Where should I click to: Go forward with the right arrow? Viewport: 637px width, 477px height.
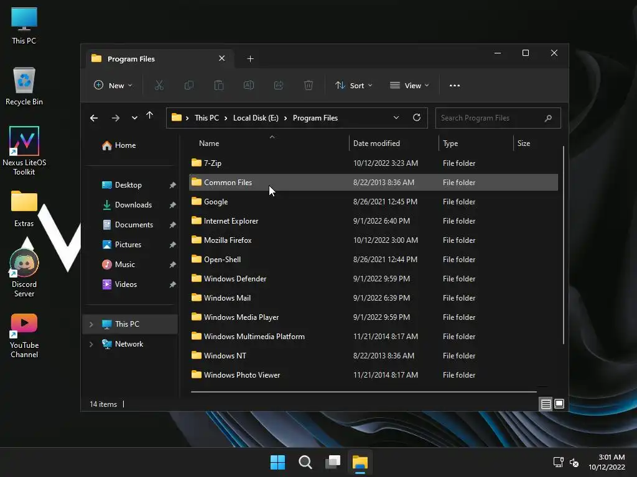click(x=116, y=118)
